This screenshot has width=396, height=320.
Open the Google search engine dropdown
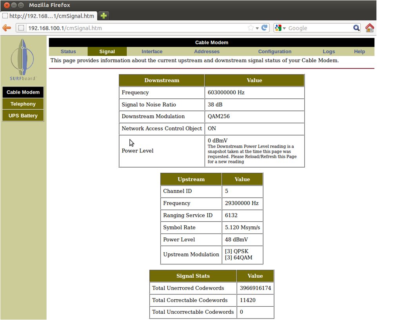[x=280, y=28]
